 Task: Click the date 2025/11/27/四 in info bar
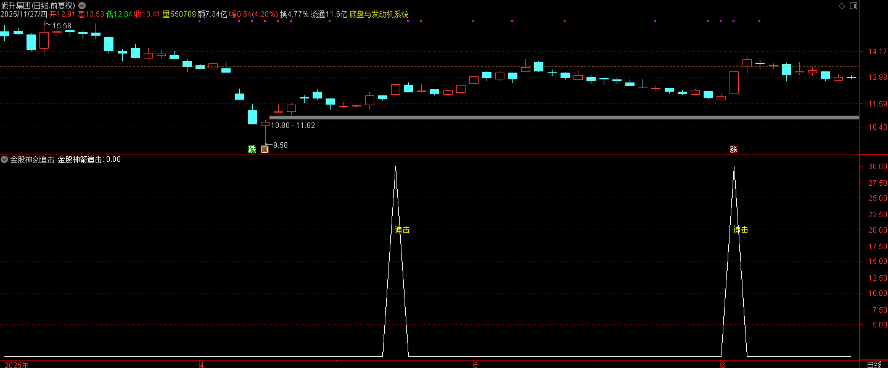click(24, 14)
